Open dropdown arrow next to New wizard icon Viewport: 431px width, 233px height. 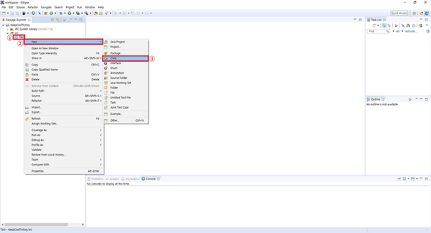point(8,13)
